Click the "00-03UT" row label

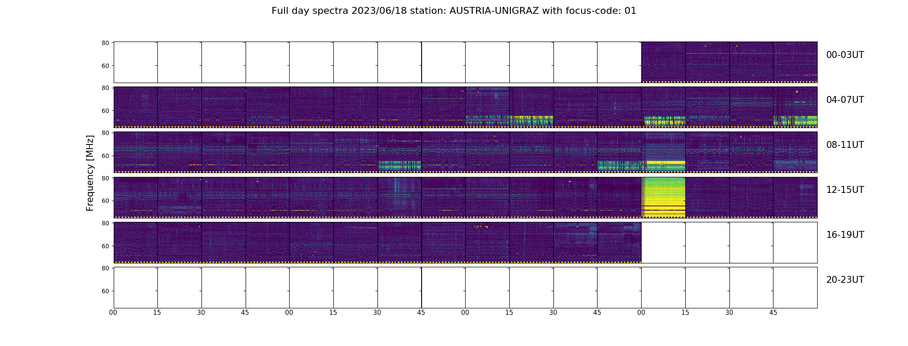pos(845,55)
